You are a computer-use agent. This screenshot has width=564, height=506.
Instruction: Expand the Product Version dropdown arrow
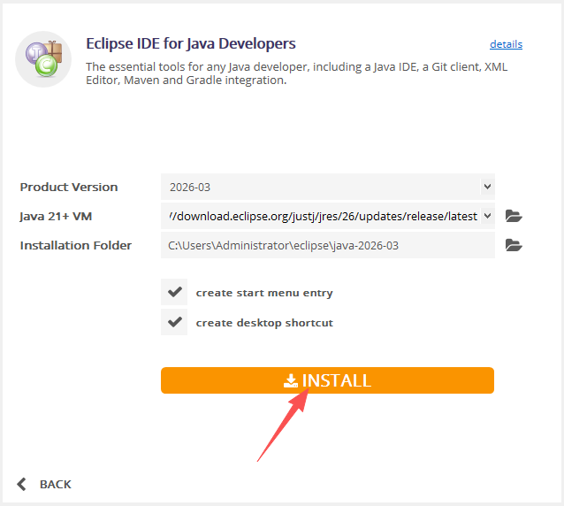(487, 187)
